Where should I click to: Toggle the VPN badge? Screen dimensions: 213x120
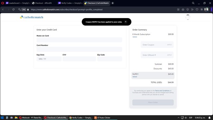(x=24, y=10)
